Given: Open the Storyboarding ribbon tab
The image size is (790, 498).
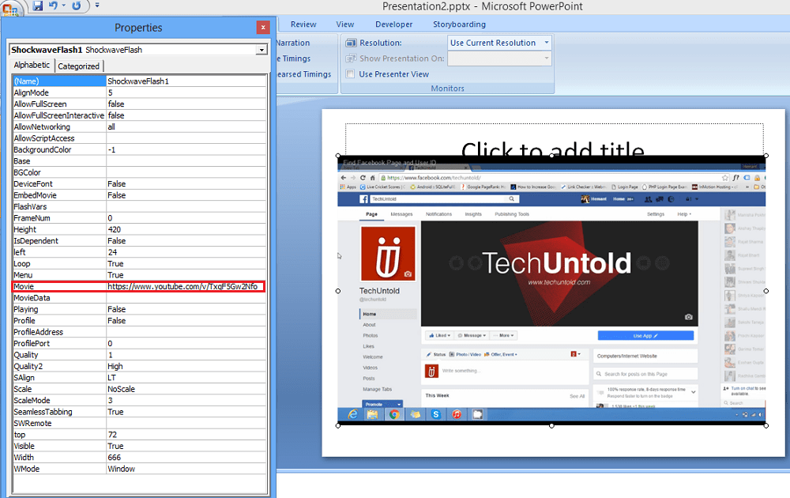Looking at the screenshot, I should 459,25.
